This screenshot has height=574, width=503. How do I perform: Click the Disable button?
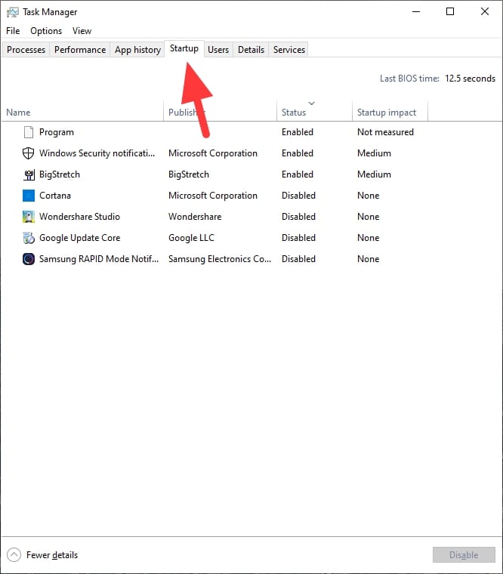(464, 555)
